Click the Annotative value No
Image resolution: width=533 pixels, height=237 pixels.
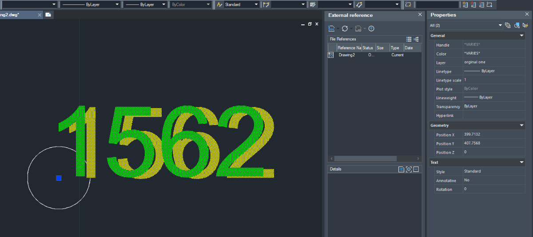click(494, 180)
